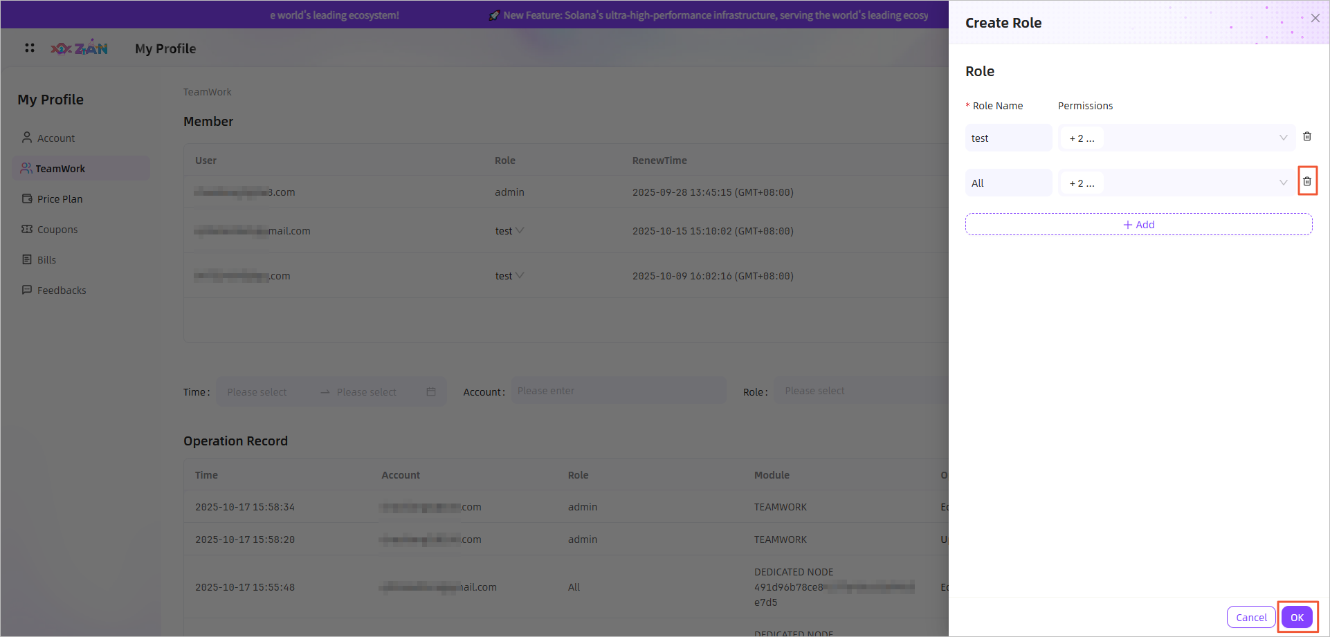The image size is (1330, 637).
Task: Remove the "All" role row via trash icon
Action: pos(1307,181)
